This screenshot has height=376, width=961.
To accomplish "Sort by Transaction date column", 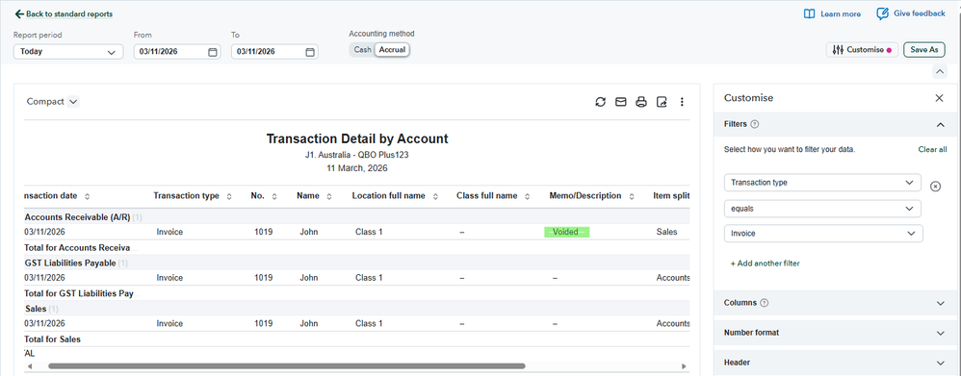I will (87, 196).
